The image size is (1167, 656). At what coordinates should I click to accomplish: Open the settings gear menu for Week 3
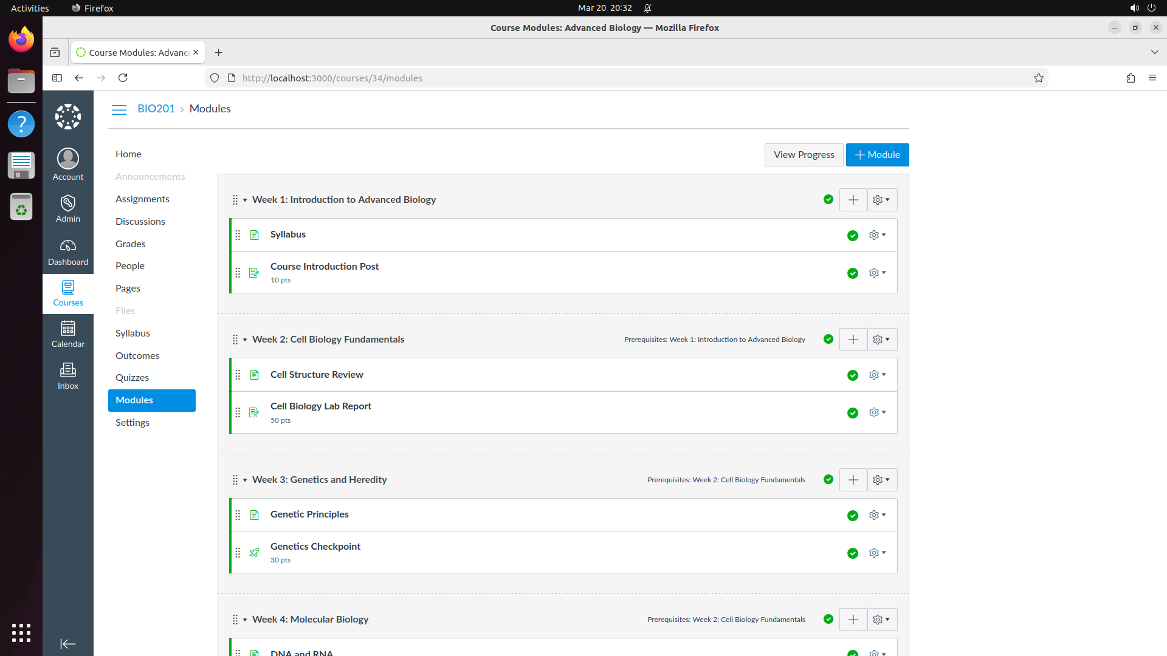coord(881,479)
